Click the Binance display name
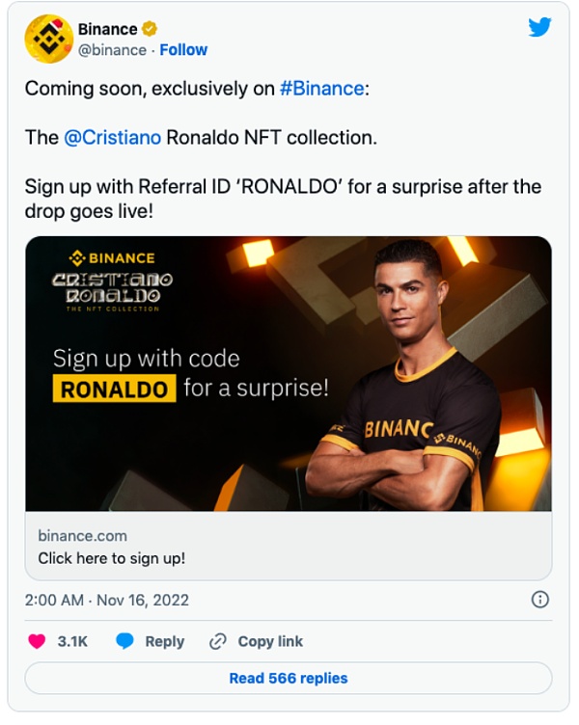Screen dimensions: 579x725 [107, 29]
